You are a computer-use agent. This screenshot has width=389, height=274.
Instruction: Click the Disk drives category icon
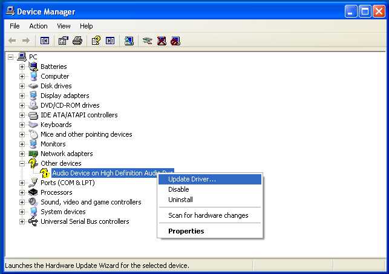tap(33, 86)
